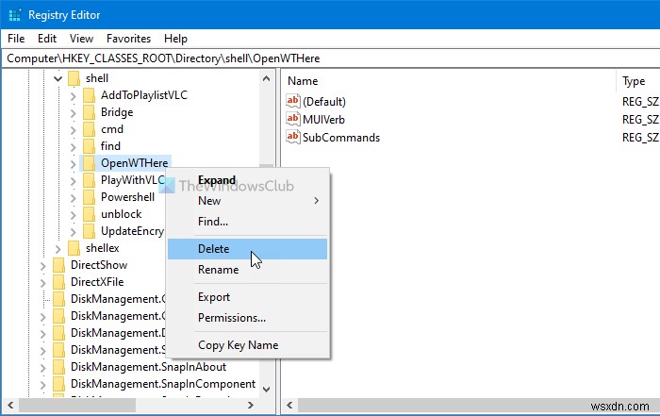Select the MUIVerb value name
The width and height of the screenshot is (660, 416).
323,120
